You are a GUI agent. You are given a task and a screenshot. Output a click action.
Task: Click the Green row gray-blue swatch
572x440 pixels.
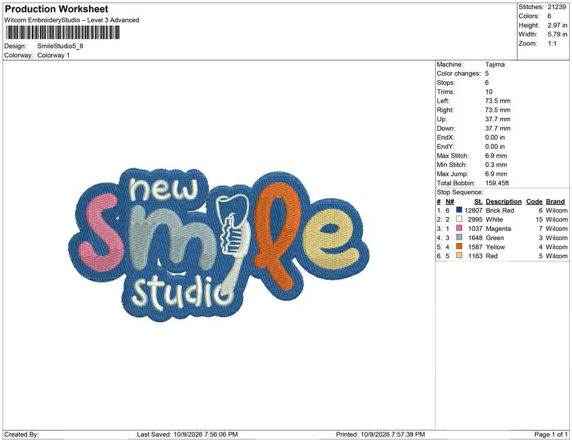click(459, 237)
